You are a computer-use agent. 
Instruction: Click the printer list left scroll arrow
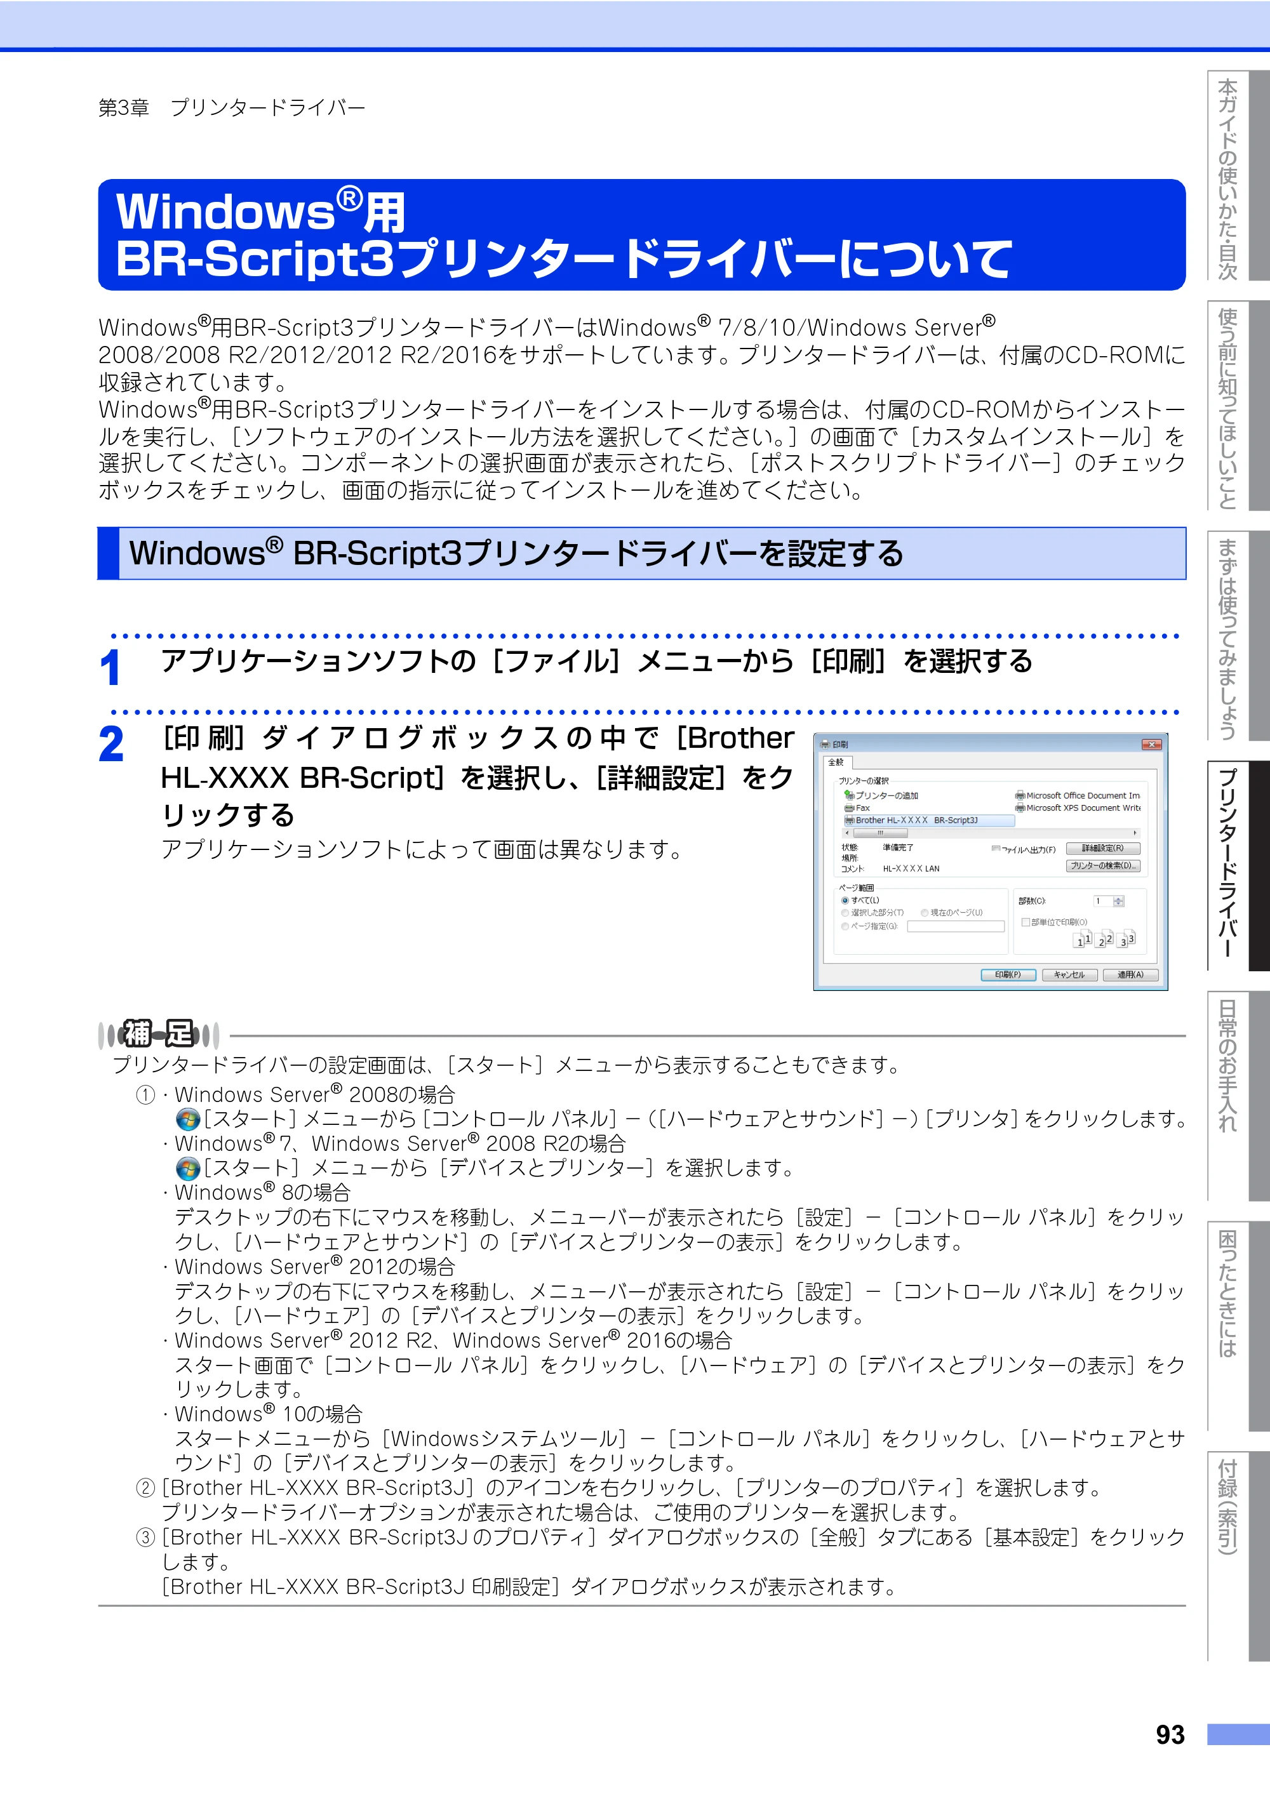847,834
